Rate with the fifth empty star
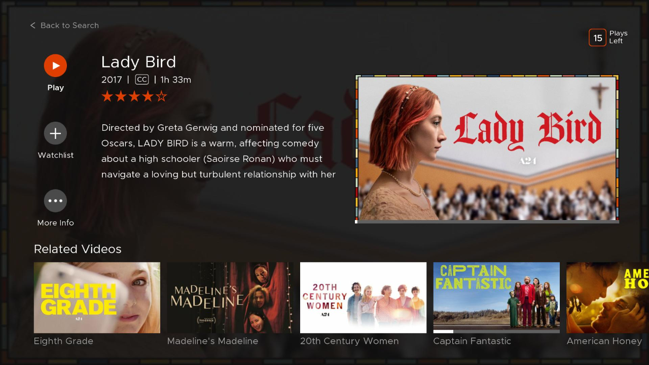649x365 pixels. [161, 96]
